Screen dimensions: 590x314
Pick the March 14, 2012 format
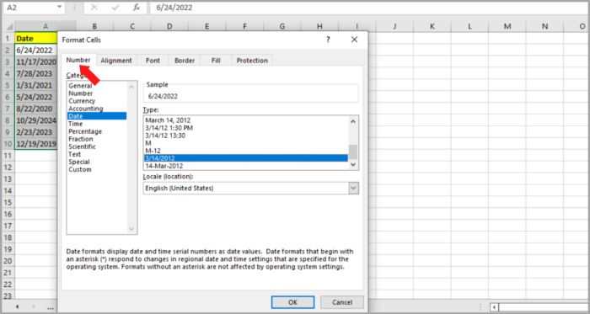tap(168, 120)
